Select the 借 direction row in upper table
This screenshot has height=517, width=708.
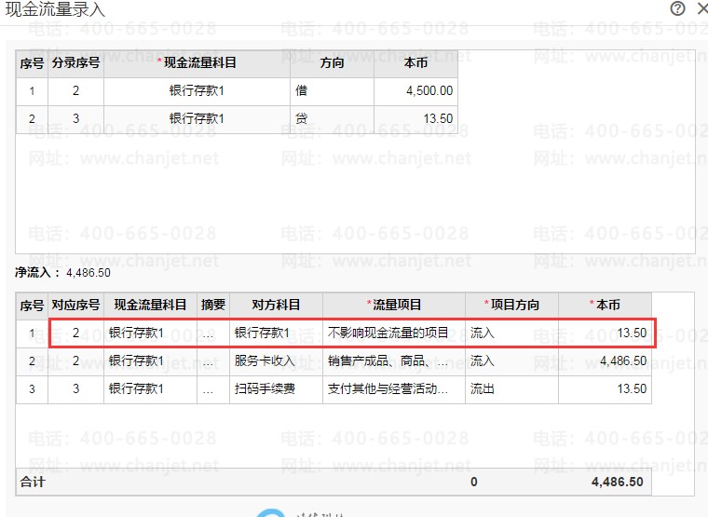click(x=332, y=91)
